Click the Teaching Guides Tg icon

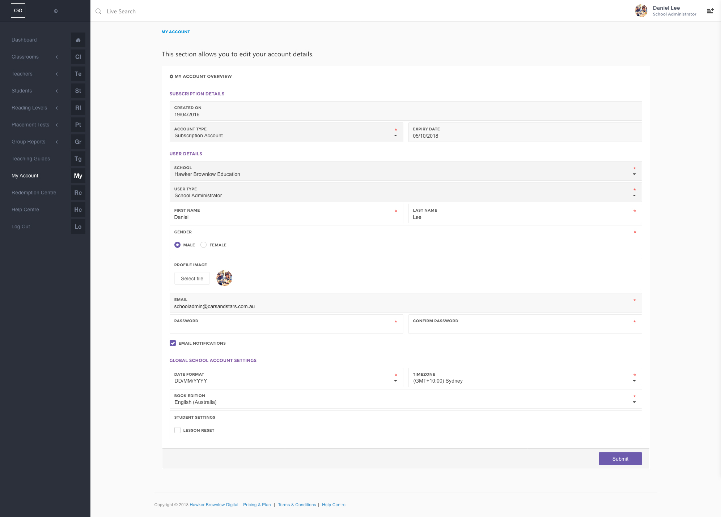click(78, 159)
